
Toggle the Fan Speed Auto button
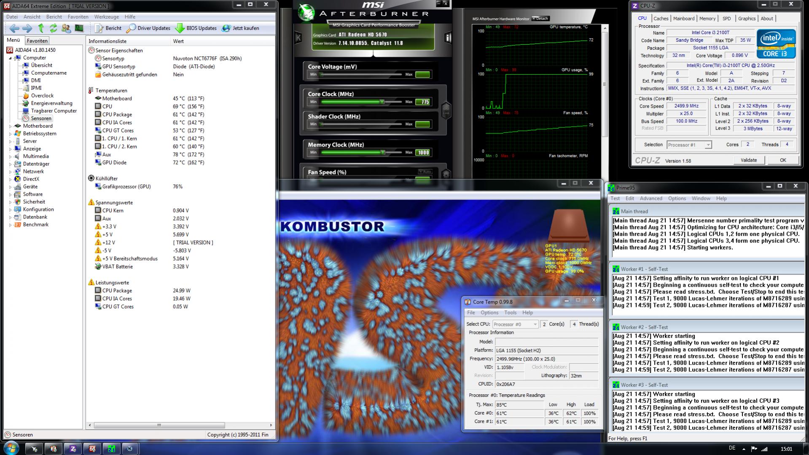click(425, 172)
